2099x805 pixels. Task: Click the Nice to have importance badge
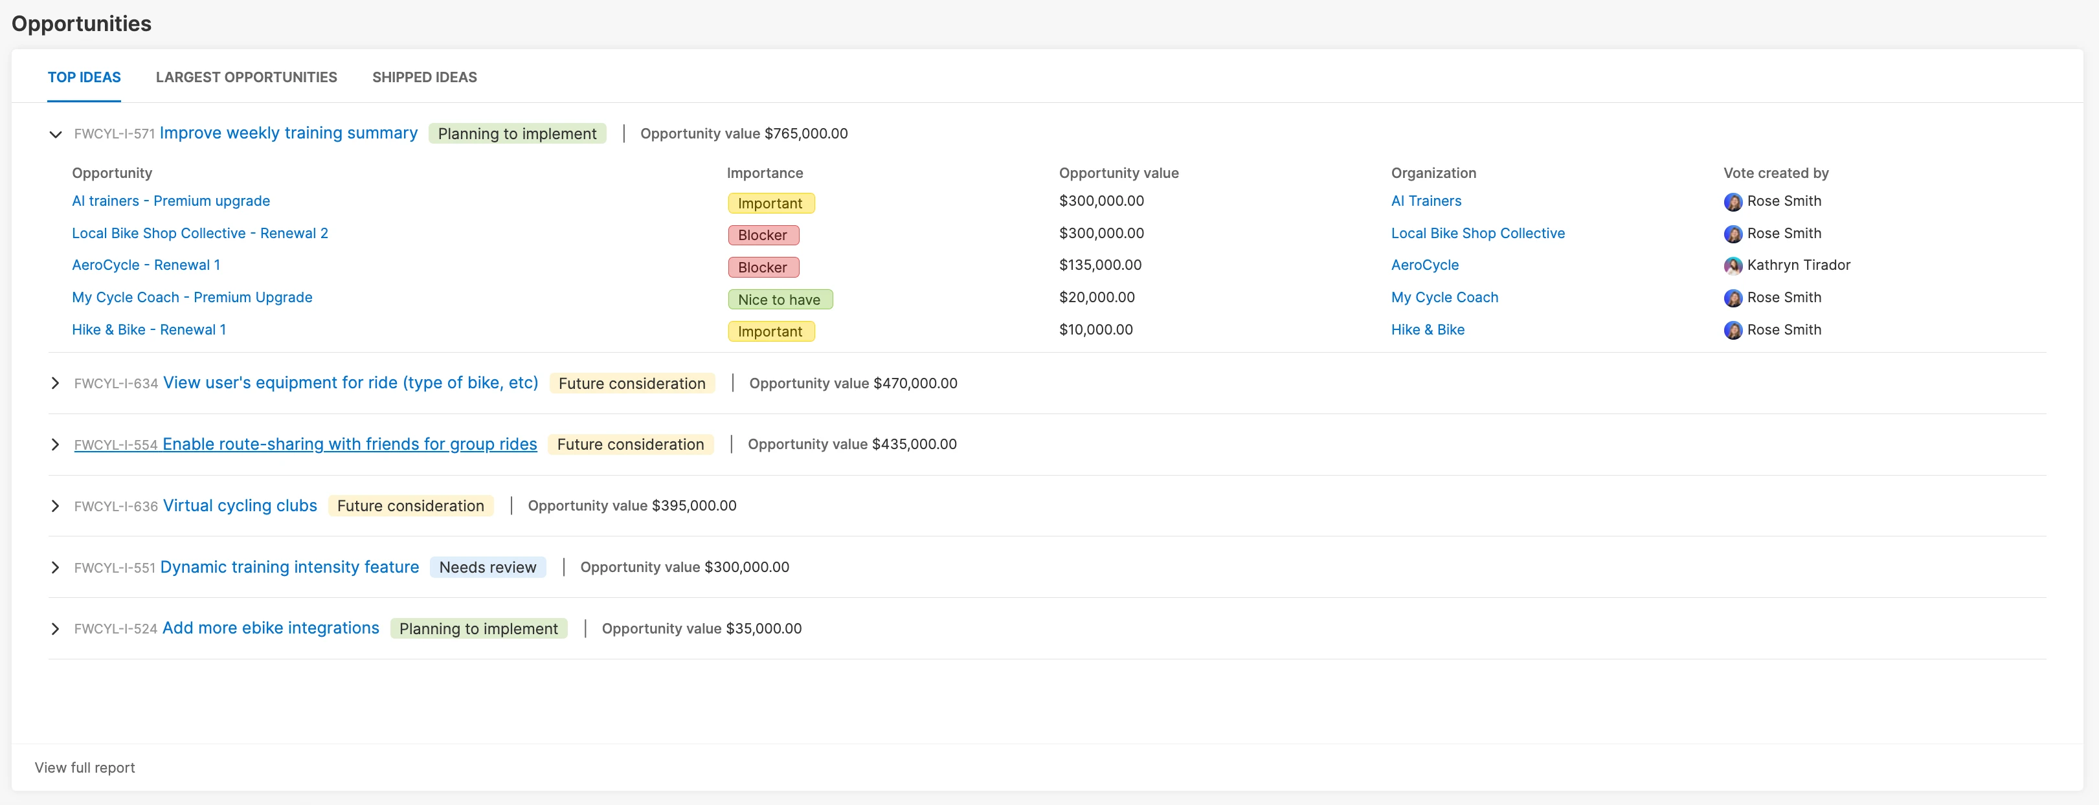point(779,300)
